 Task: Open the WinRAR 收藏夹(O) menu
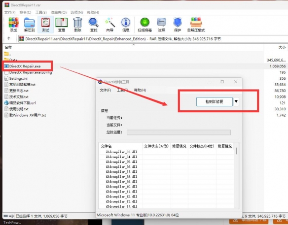click(x=59, y=12)
